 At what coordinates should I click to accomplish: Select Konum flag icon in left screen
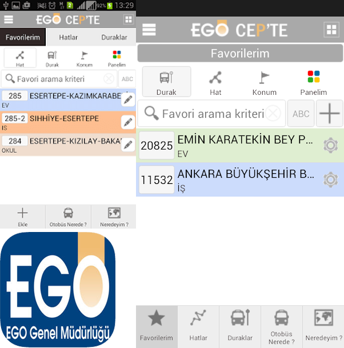coord(85,59)
